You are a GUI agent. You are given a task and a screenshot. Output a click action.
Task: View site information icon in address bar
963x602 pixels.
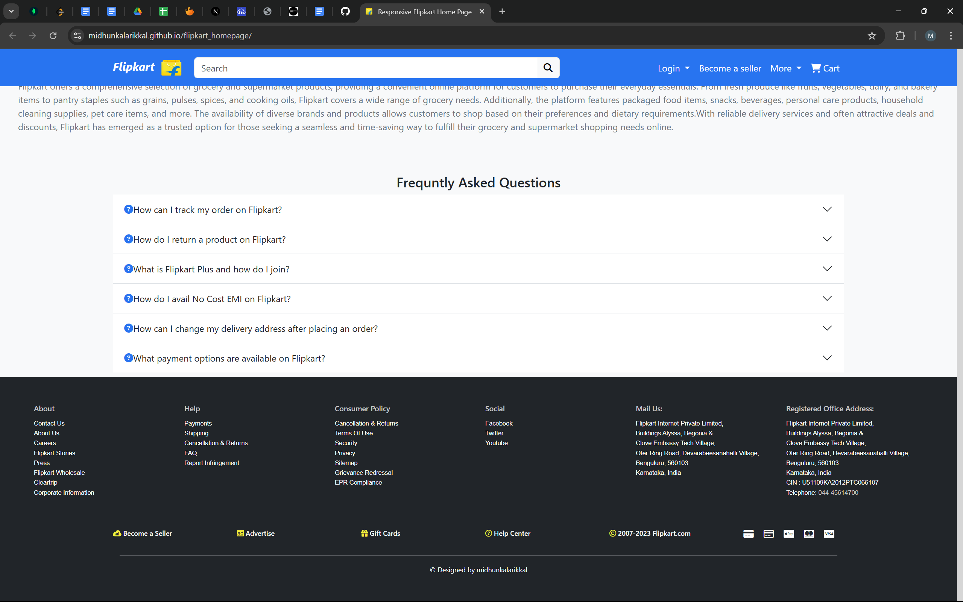coord(77,35)
